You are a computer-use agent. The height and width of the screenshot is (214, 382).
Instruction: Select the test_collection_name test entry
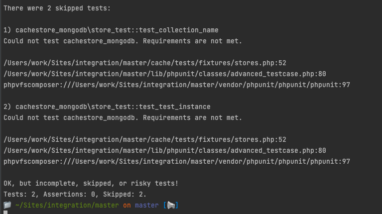[x=111, y=30]
